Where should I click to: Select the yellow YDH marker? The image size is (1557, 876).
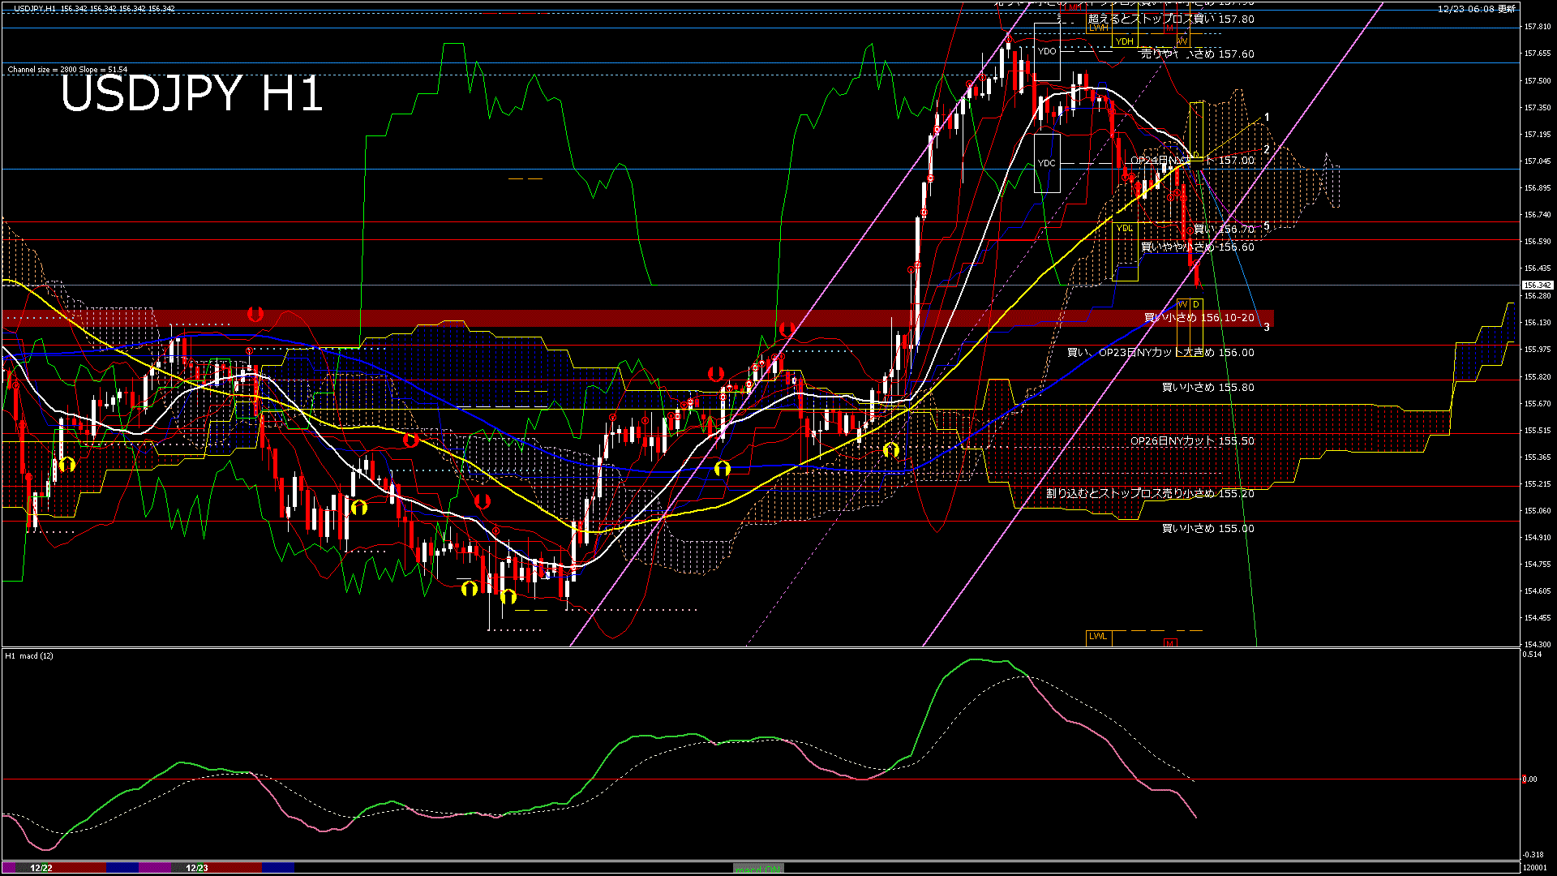click(x=1124, y=41)
